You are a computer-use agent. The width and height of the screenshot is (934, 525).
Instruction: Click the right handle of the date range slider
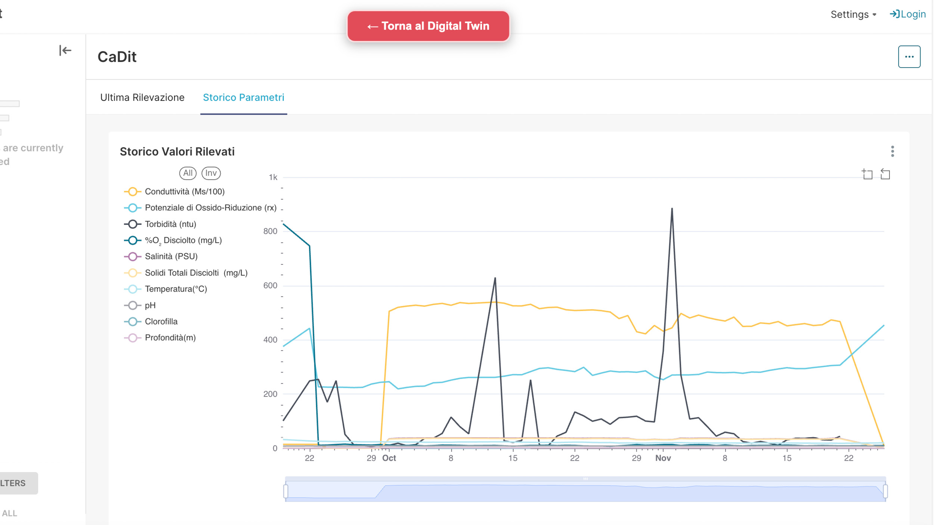pyautogui.click(x=885, y=491)
